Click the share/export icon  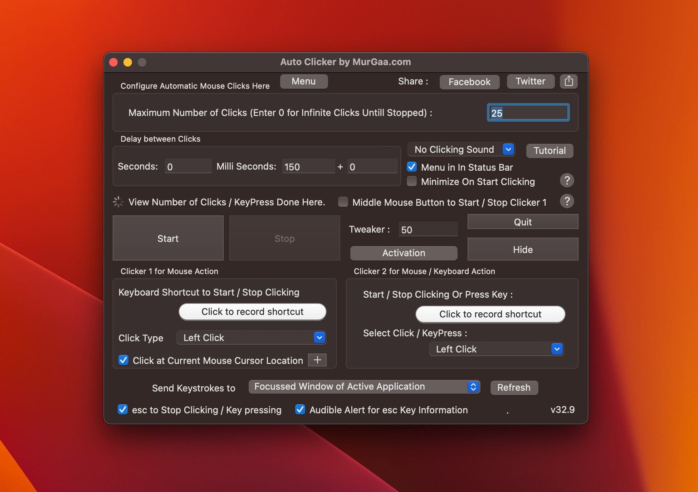568,82
